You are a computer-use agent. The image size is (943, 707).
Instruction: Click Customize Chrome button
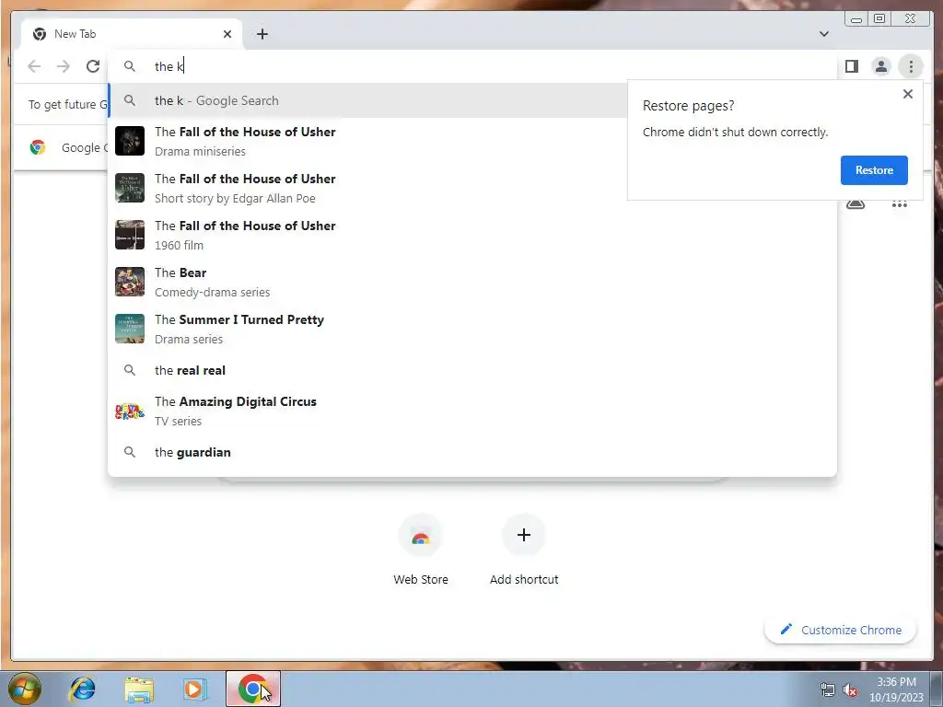841,630
